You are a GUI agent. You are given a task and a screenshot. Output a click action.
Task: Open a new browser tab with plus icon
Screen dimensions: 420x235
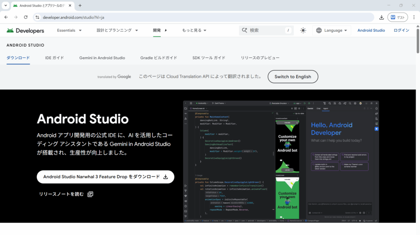point(80,6)
